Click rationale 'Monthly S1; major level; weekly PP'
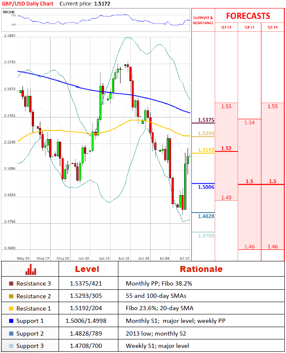286x353 pixels. [175, 321]
